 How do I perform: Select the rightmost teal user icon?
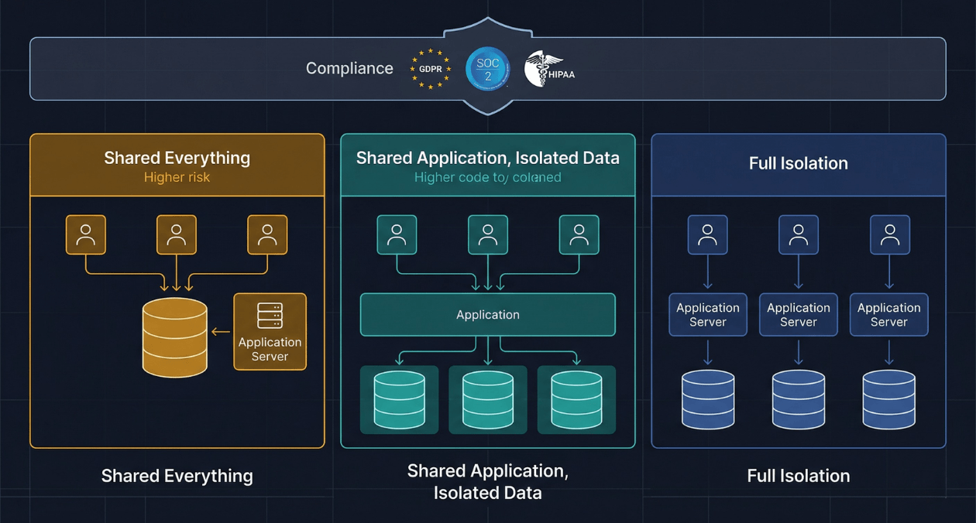pyautogui.click(x=579, y=235)
